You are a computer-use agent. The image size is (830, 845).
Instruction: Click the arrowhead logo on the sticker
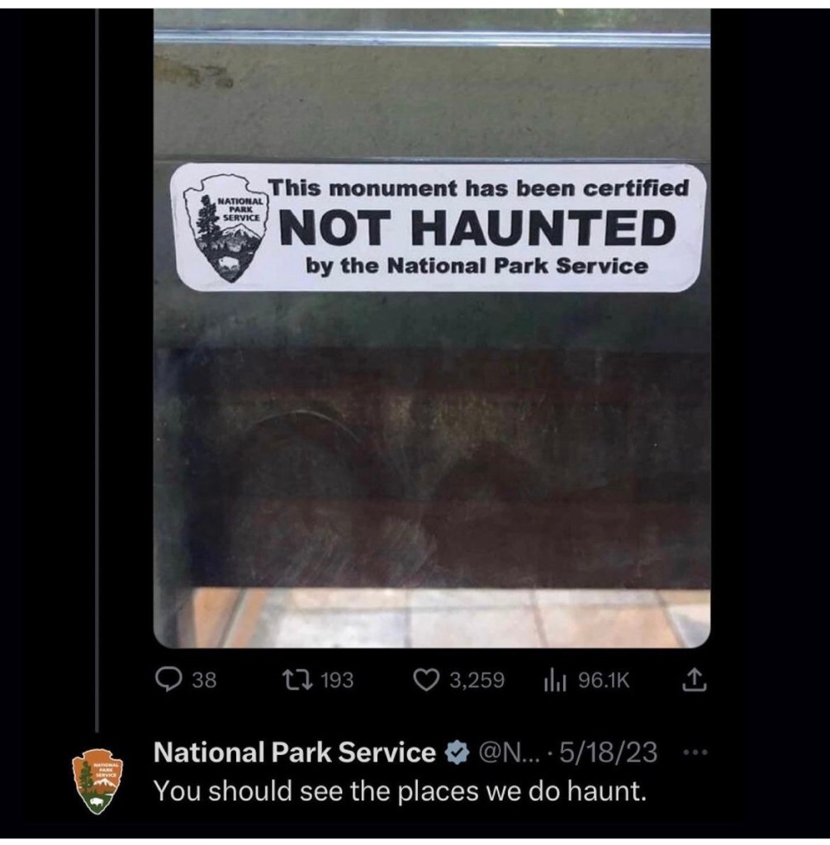[x=224, y=228]
